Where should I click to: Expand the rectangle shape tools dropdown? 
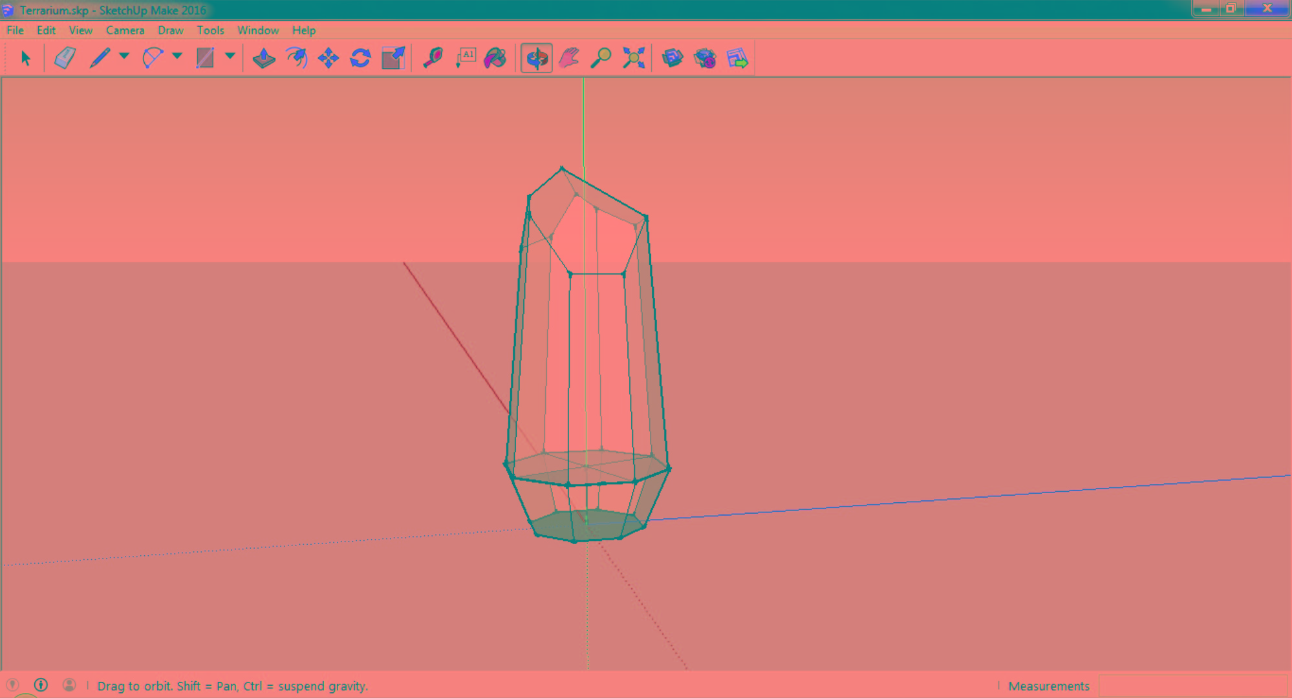[230, 56]
